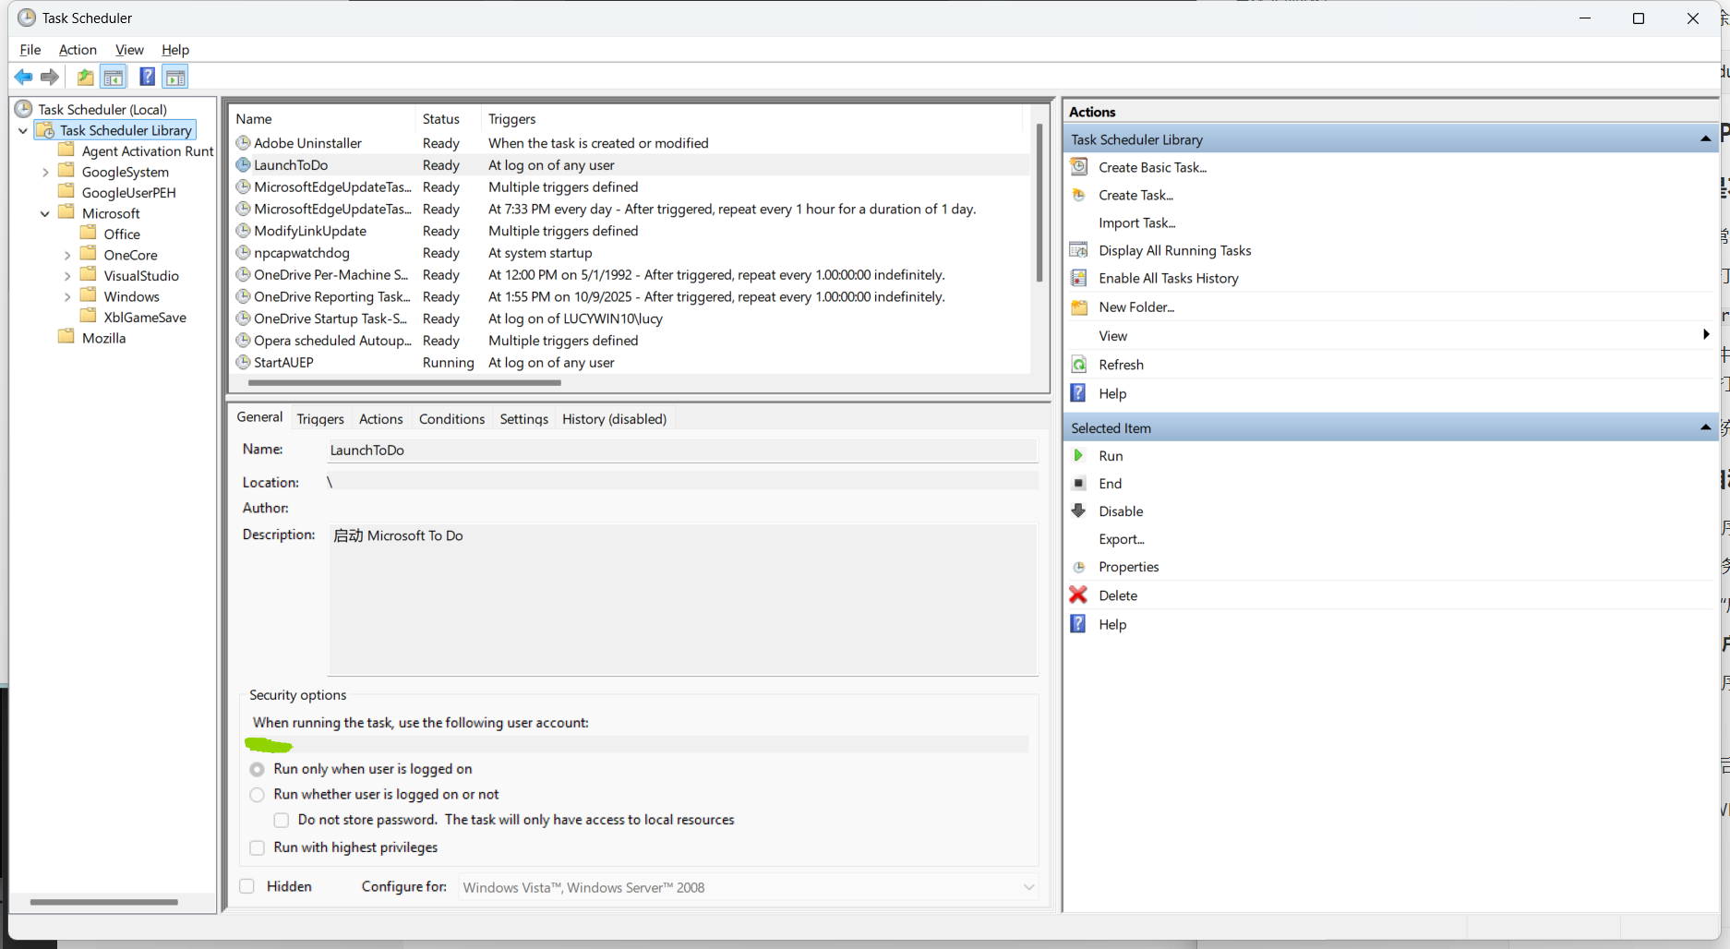1730x949 pixels.
Task: Expand the GoogleSystem folder in tree
Action: pyautogui.click(x=45, y=172)
